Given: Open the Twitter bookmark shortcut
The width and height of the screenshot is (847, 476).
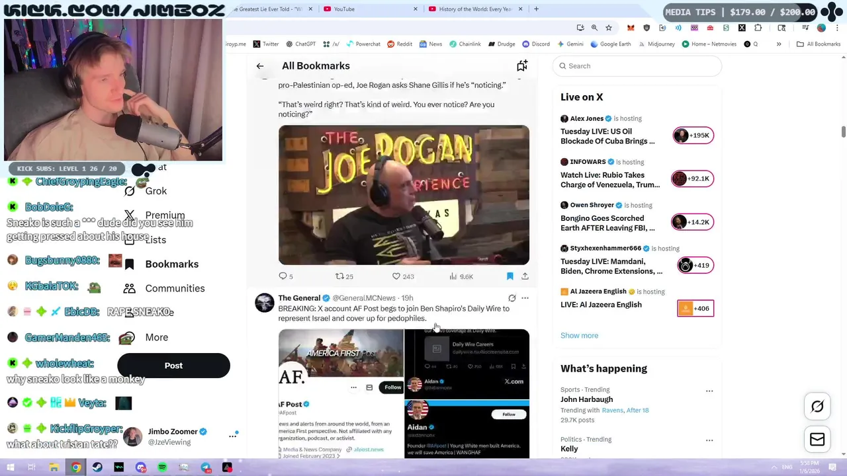Looking at the screenshot, I should (266, 44).
